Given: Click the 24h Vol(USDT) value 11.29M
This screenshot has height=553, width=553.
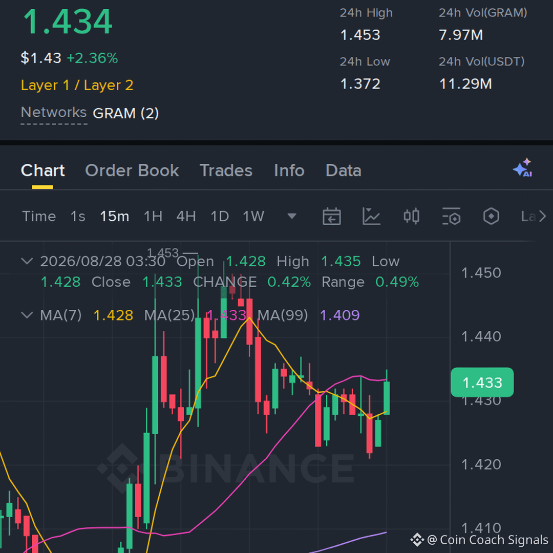Looking at the screenshot, I should (465, 84).
